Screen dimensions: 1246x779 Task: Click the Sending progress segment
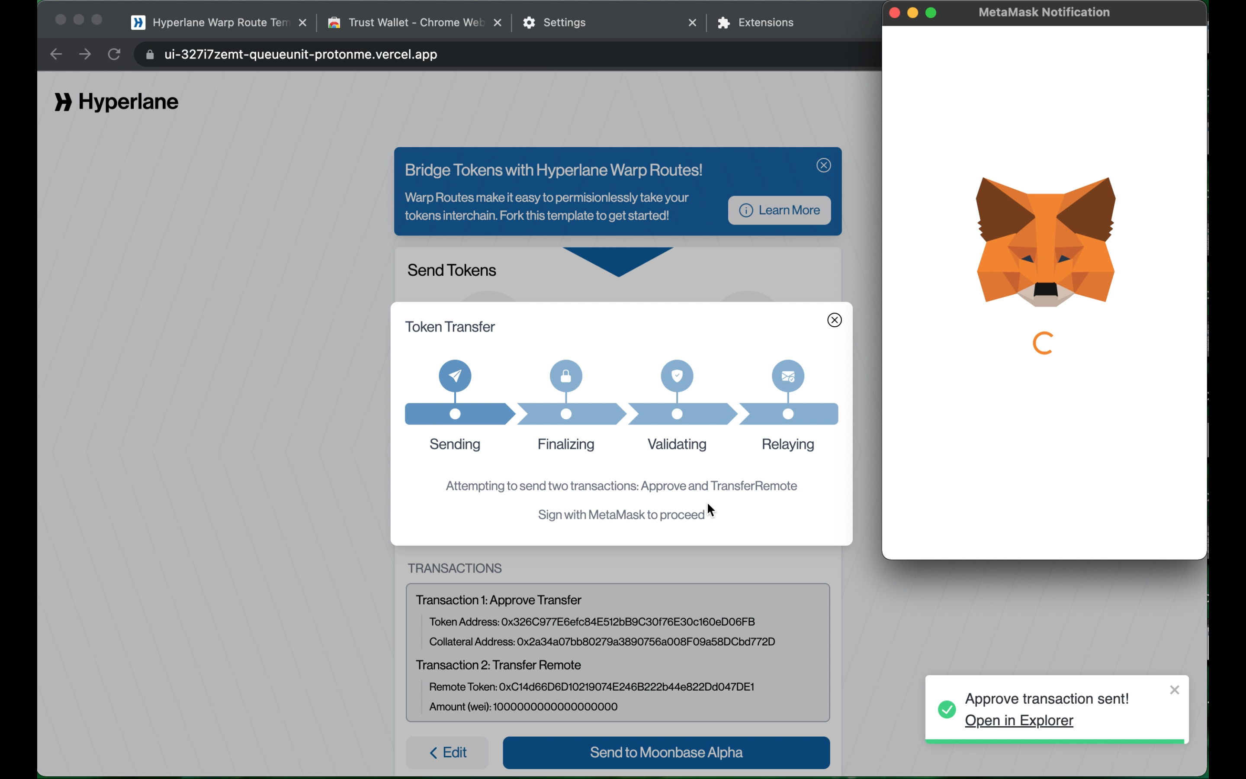point(460,414)
